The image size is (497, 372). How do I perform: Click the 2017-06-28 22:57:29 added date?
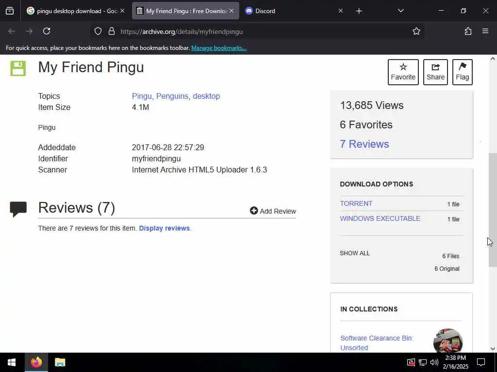168,147
